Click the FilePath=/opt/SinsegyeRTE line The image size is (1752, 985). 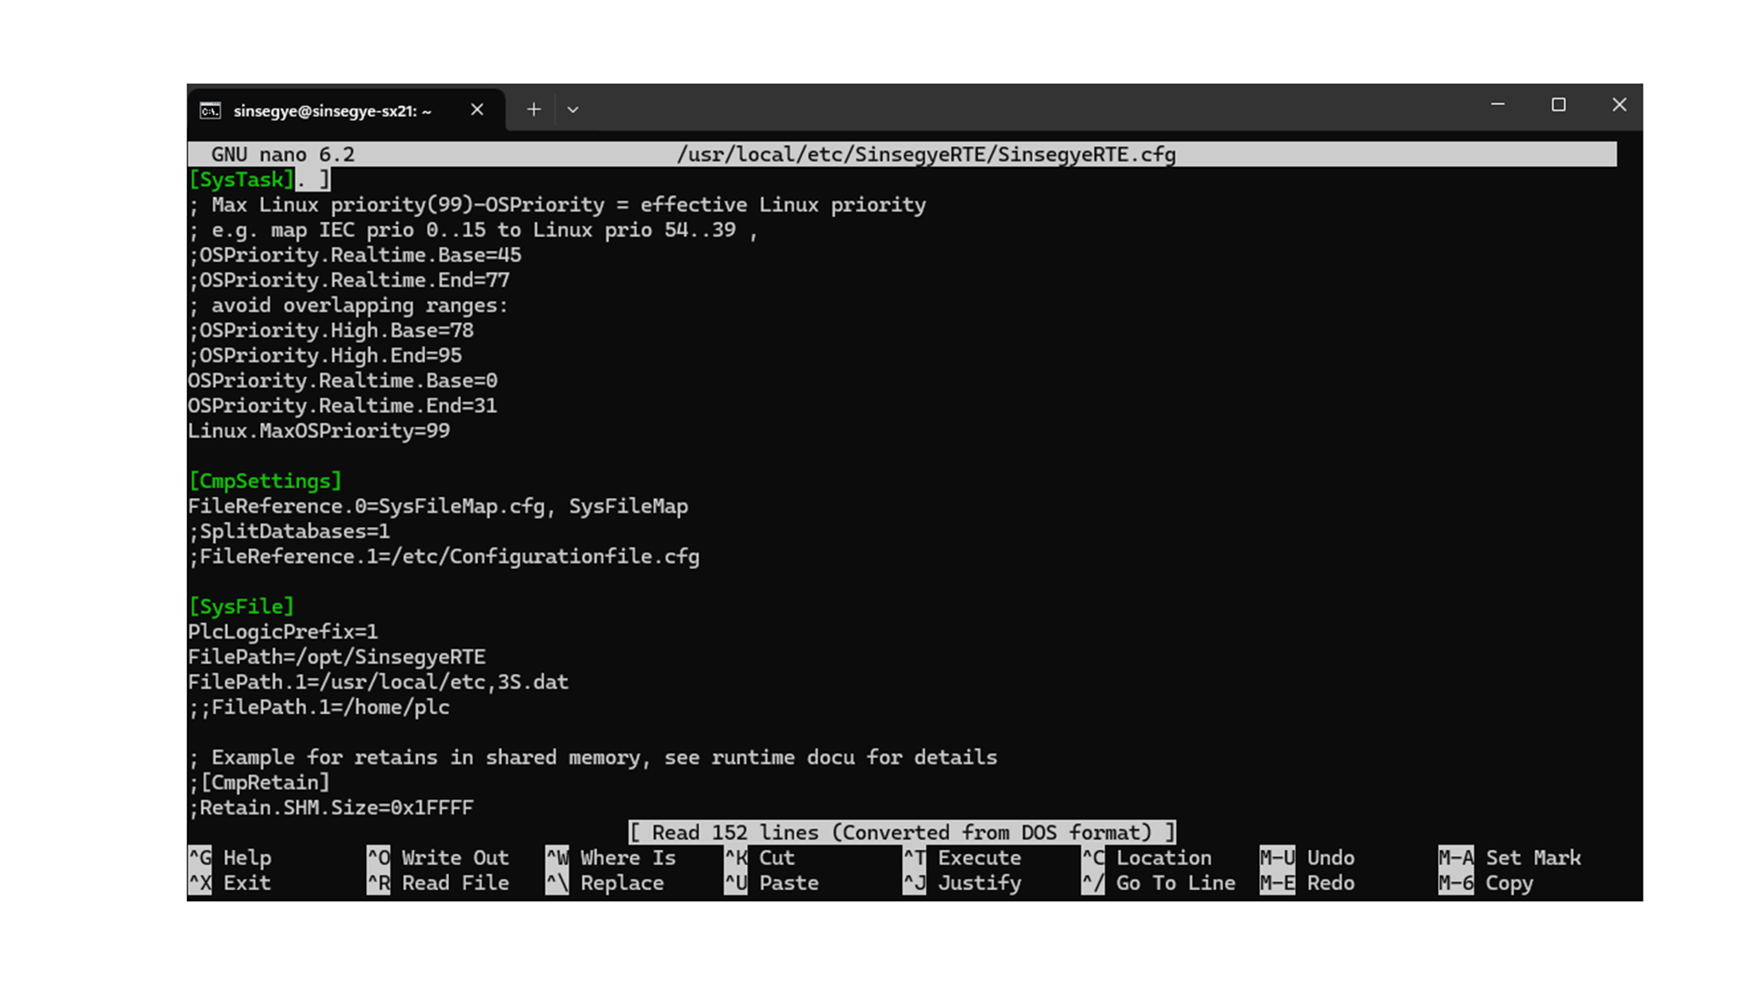click(337, 657)
